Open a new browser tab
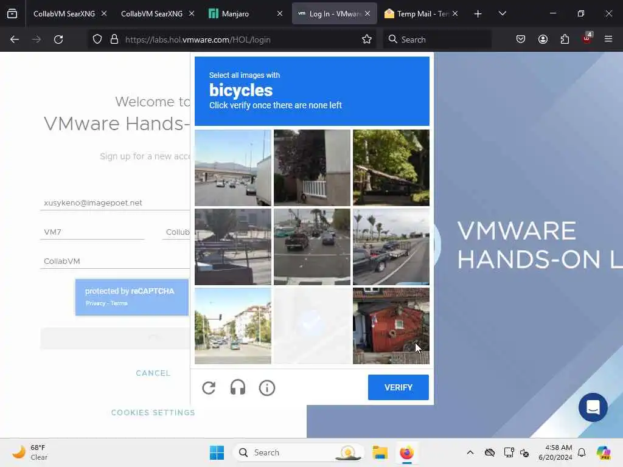The width and height of the screenshot is (623, 467). [x=478, y=14]
